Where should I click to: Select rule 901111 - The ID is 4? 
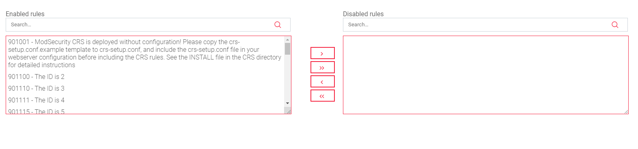tap(145, 100)
